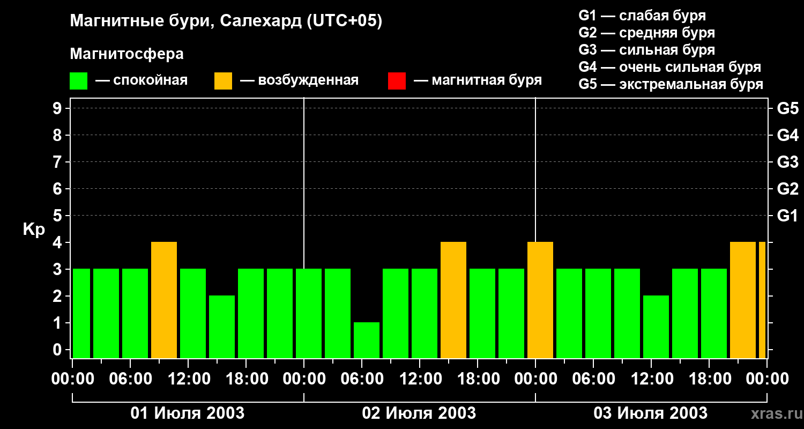Click the '12:00' time label on 02 Июля
The width and height of the screenshot is (804, 429).
click(x=420, y=379)
